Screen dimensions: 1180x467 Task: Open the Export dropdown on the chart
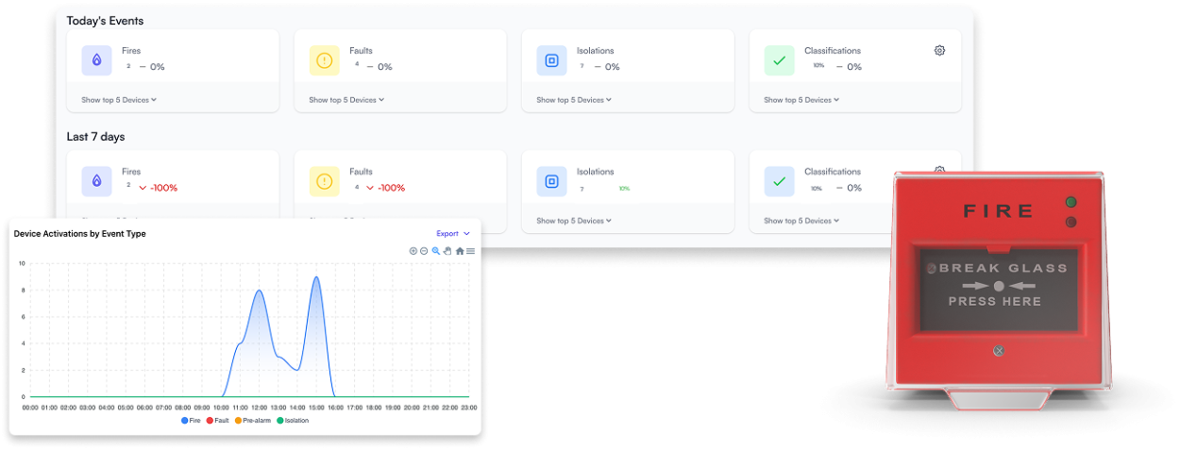[452, 233]
